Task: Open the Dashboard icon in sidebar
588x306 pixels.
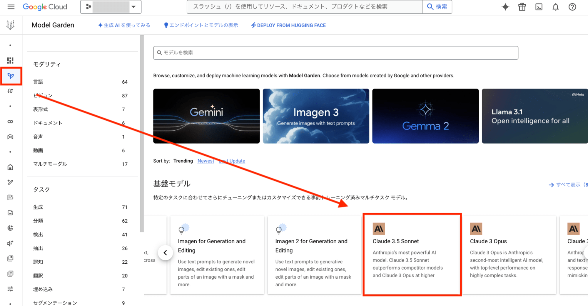Action: pos(10,60)
